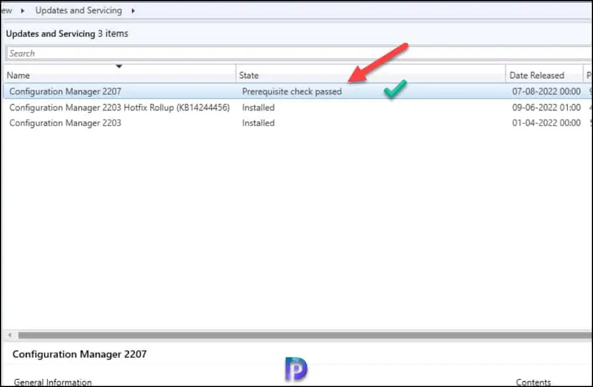Click the Contents section label
The image size is (593, 387).
pos(533,382)
